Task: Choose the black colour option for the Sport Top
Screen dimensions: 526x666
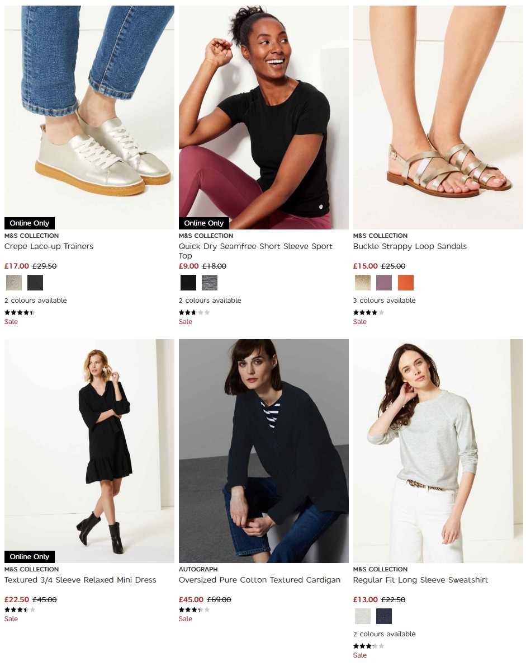Action: coord(188,283)
